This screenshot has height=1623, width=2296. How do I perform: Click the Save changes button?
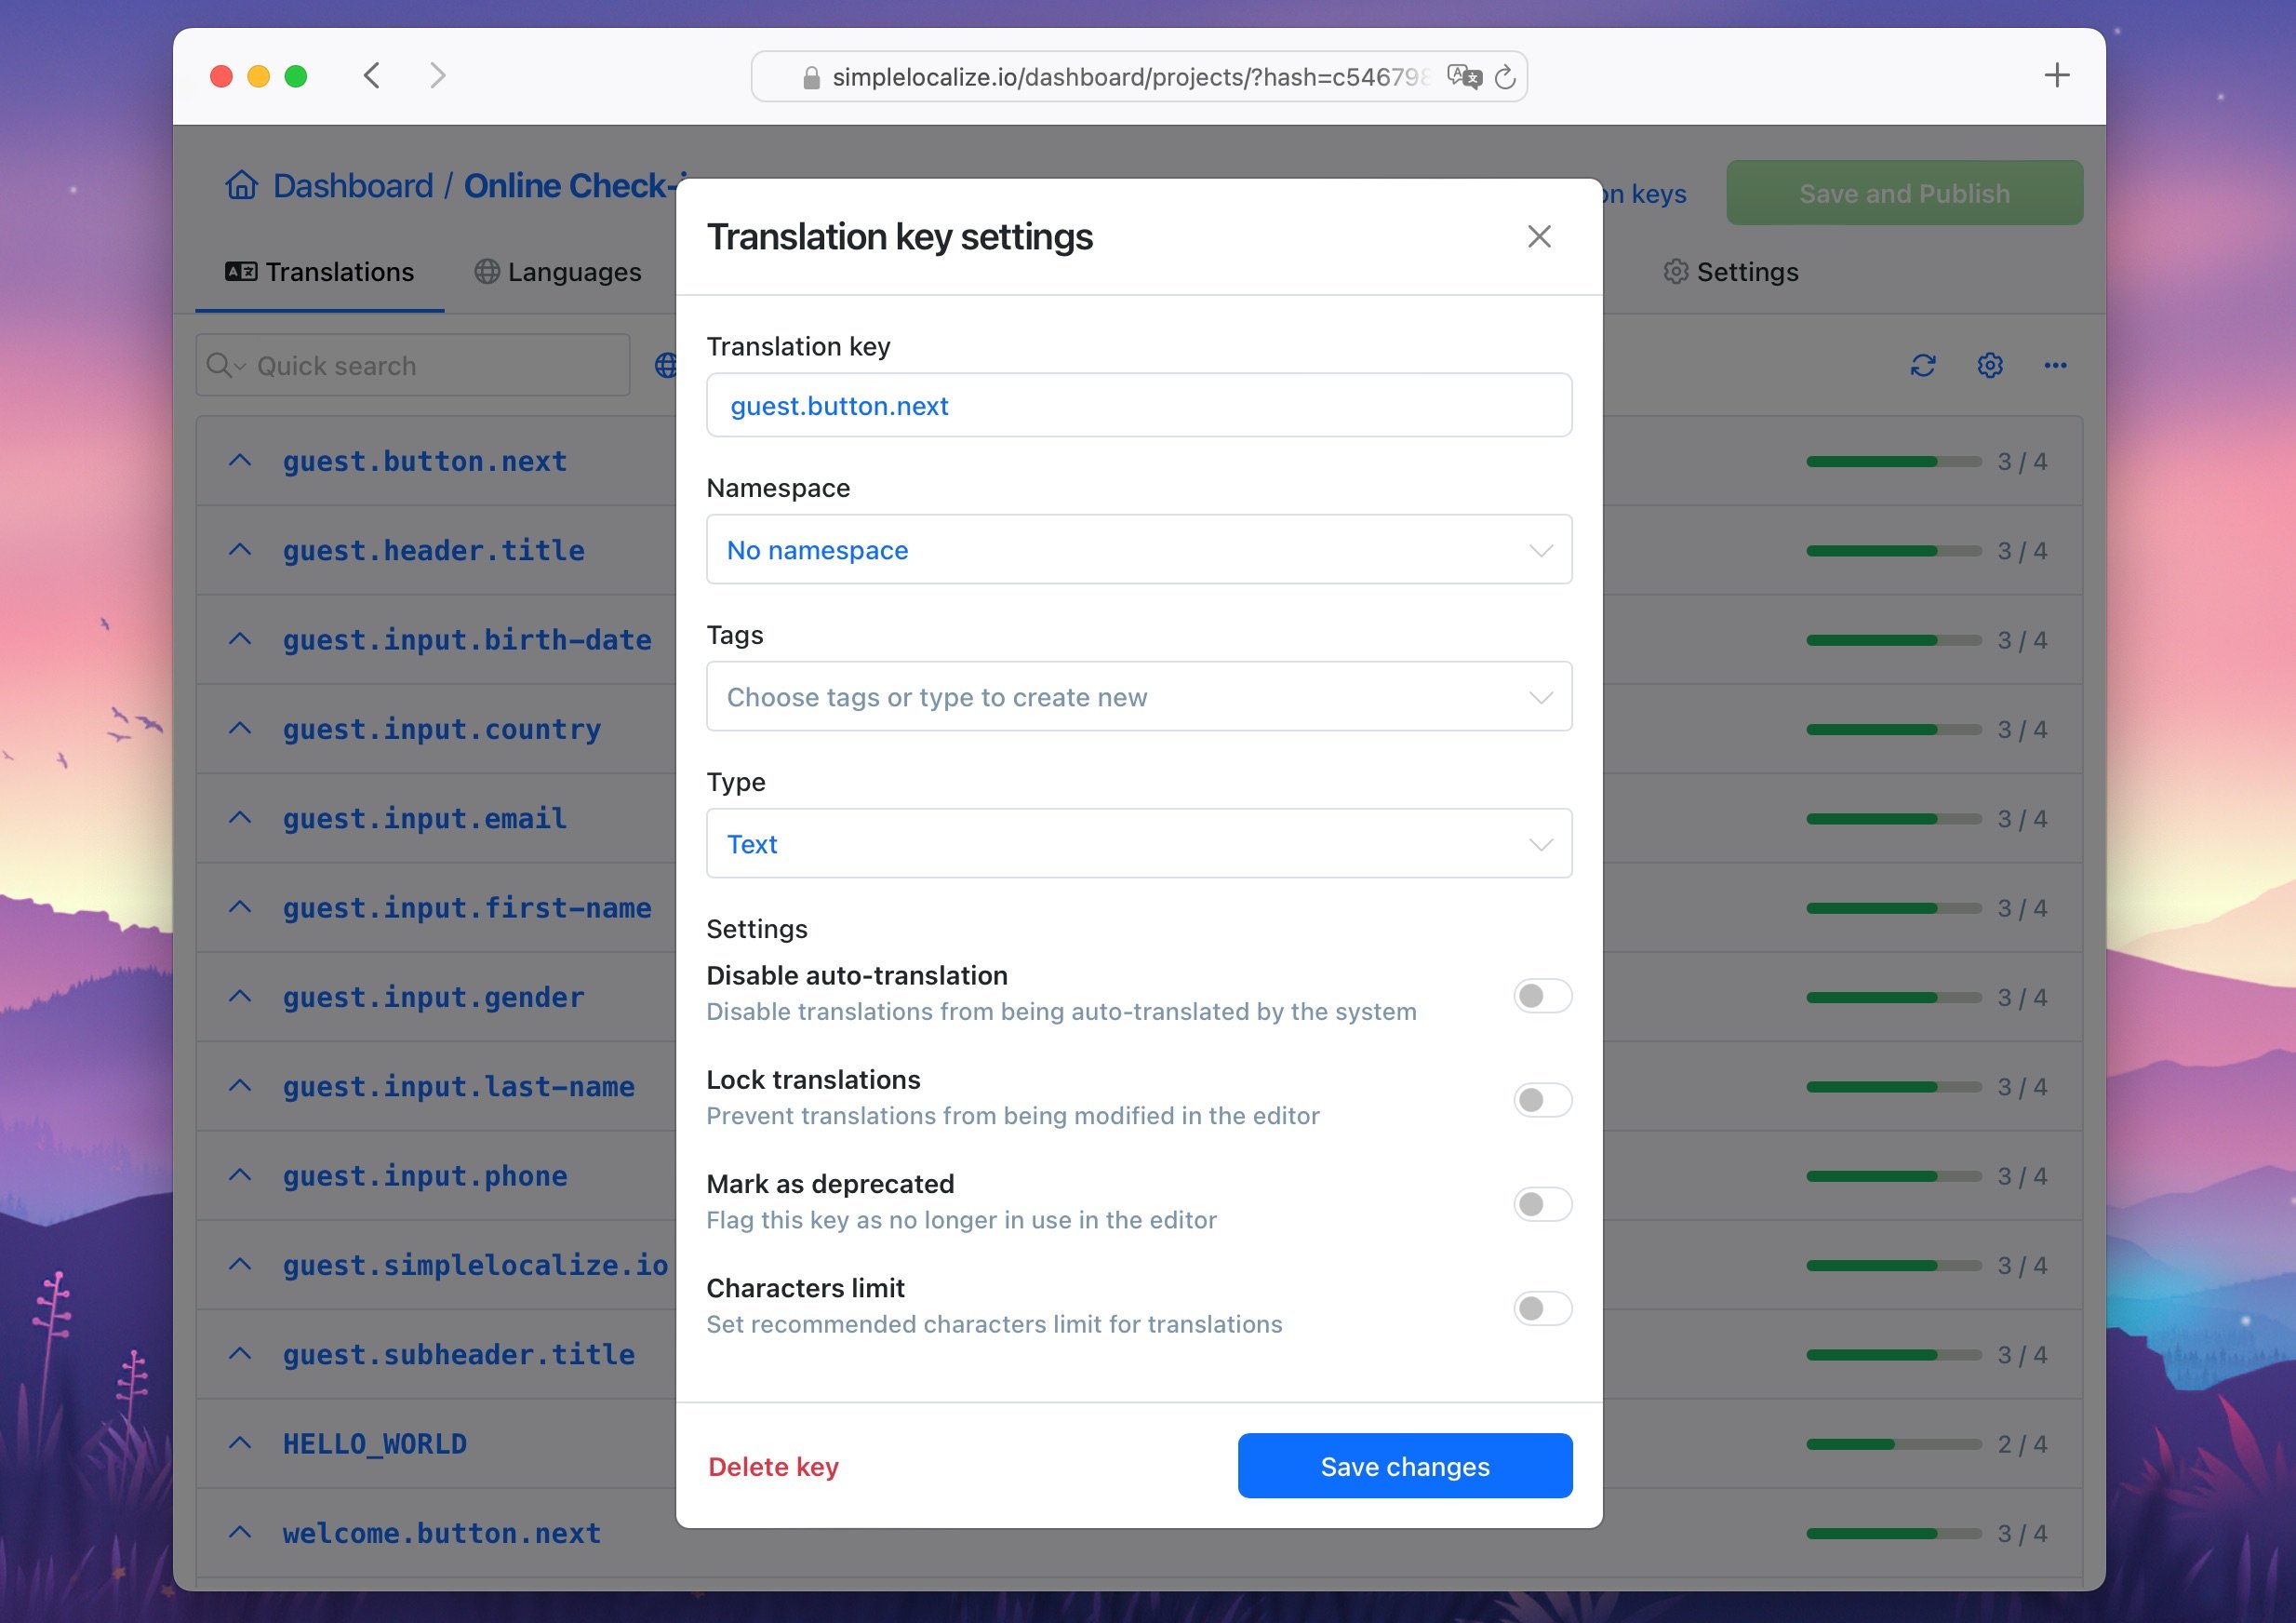pyautogui.click(x=1404, y=1466)
